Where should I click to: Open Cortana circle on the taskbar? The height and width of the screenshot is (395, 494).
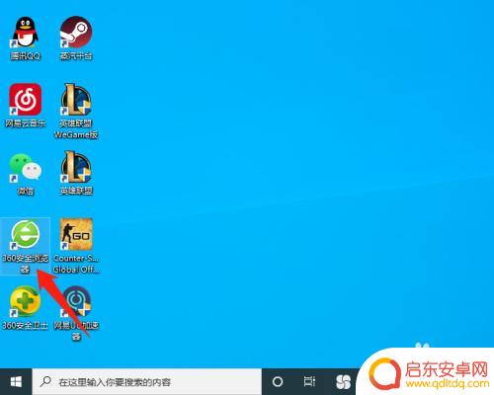278,382
